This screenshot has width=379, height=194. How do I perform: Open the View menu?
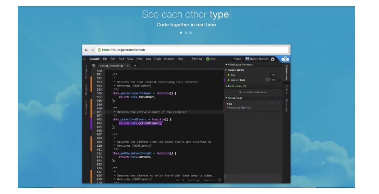point(130,59)
